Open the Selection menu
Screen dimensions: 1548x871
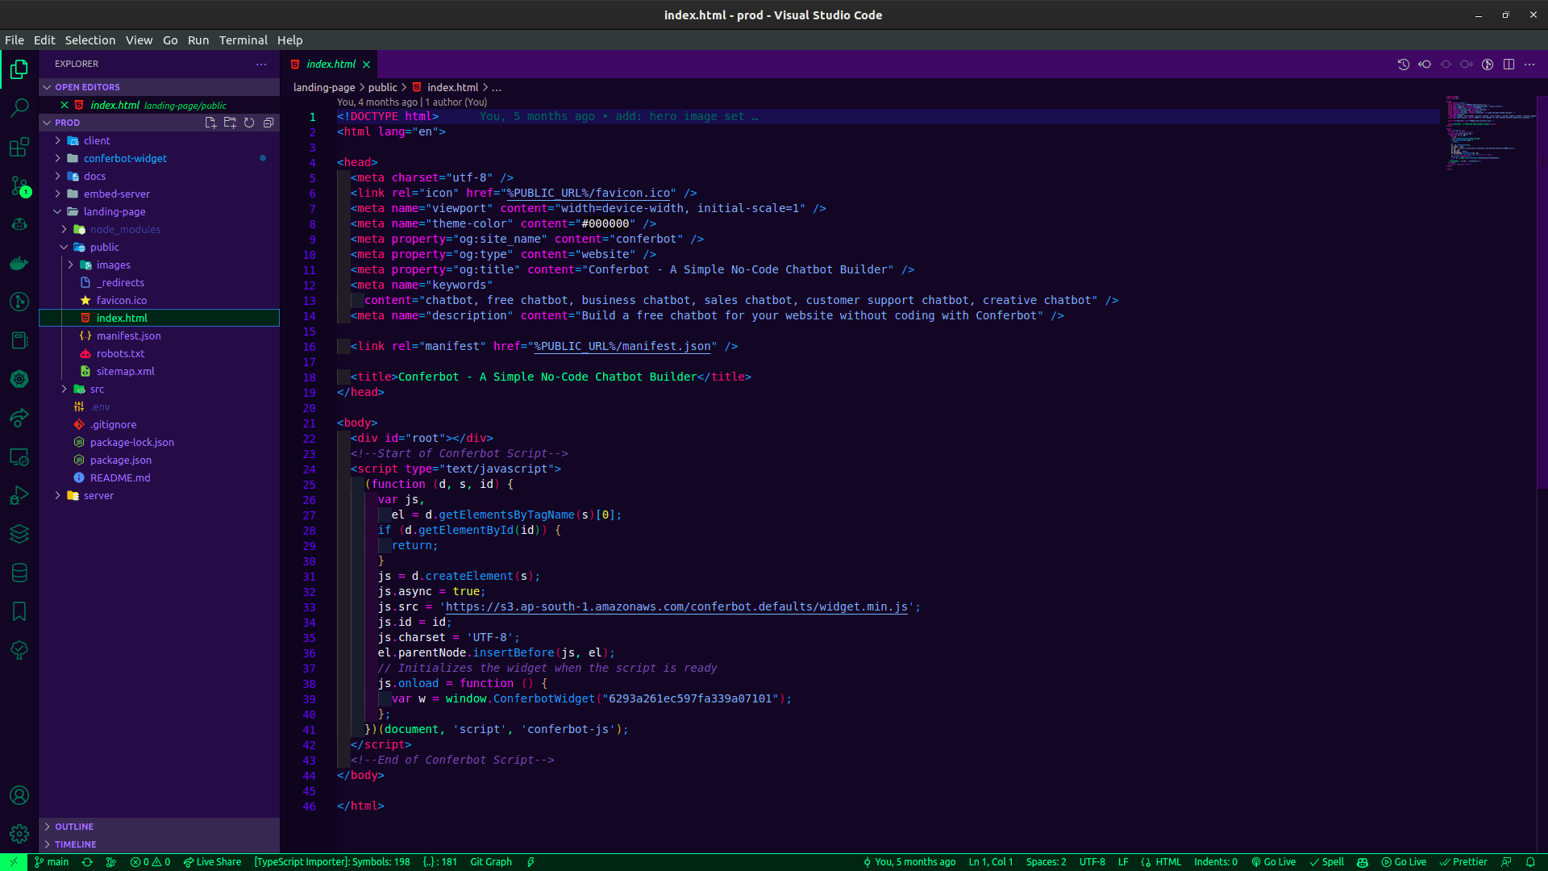[89, 40]
